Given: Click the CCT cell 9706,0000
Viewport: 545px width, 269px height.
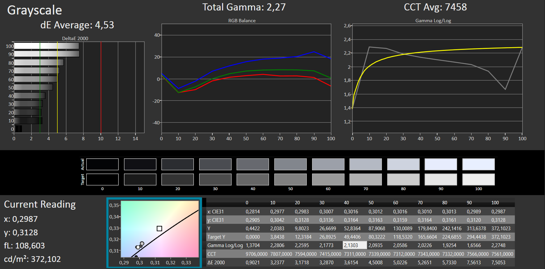Looking at the screenshot, I should coord(256,254).
